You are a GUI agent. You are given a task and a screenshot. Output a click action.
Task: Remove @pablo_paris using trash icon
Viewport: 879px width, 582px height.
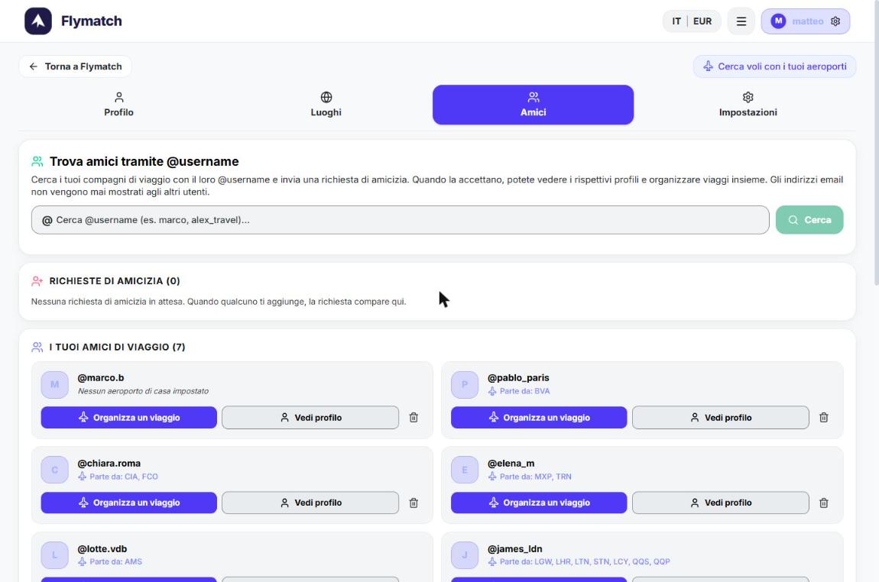click(823, 417)
